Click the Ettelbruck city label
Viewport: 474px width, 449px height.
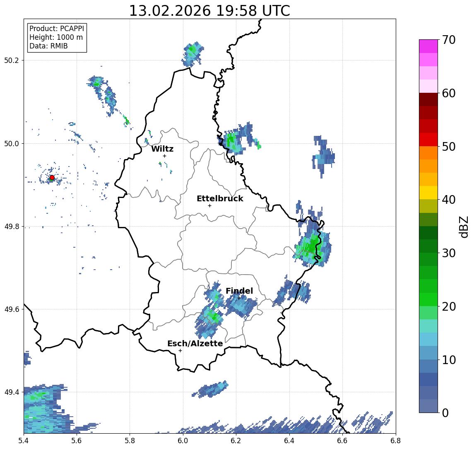(x=220, y=198)
